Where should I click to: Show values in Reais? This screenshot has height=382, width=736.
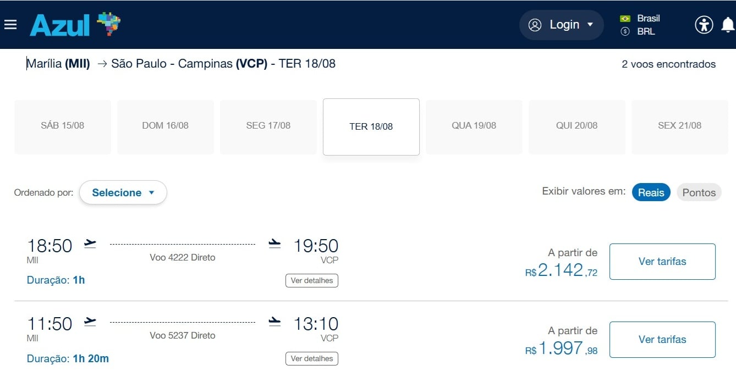coord(651,192)
